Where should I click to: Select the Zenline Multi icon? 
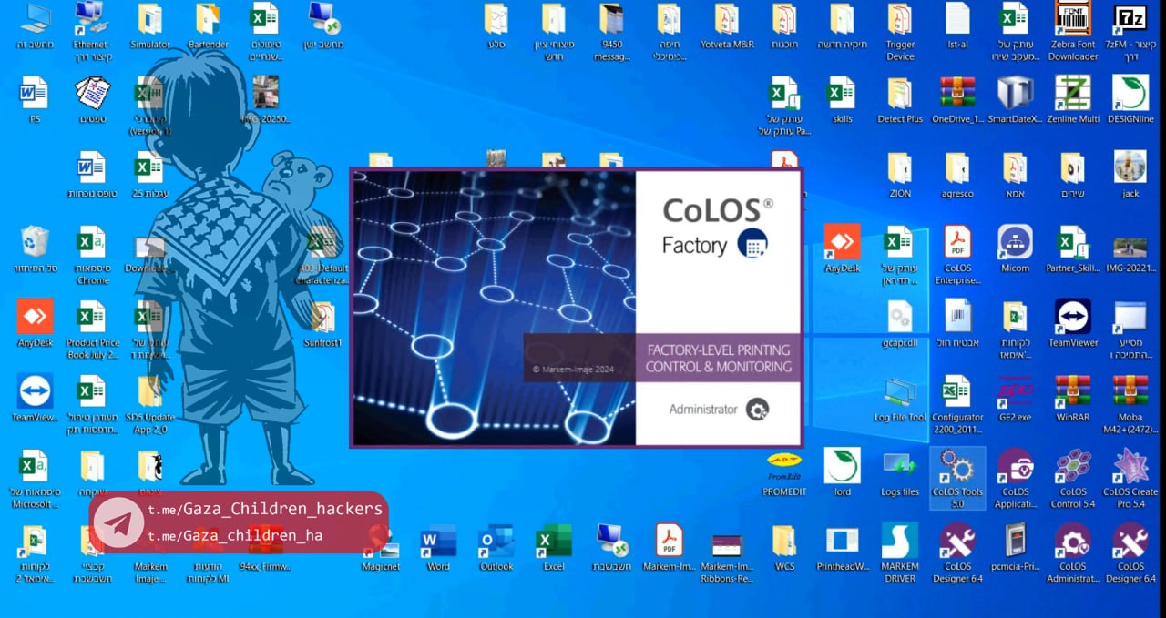tap(1072, 95)
